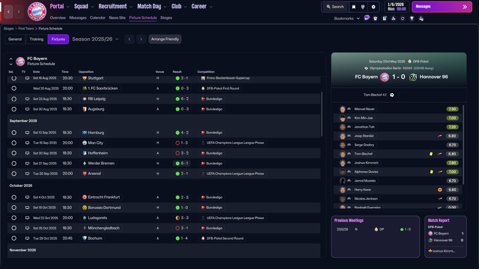This screenshot has height=269, width=479.
Task: Click the TV icon on Arsenal fixture row
Action: 27,173
